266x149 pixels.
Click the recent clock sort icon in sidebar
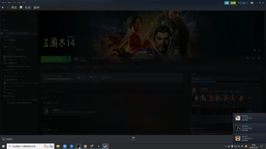click(x=32, y=20)
